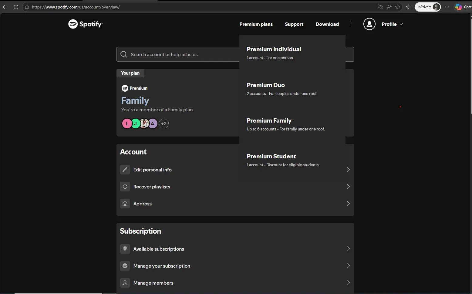
Task: Click the Spotify logo
Action: pos(86,24)
